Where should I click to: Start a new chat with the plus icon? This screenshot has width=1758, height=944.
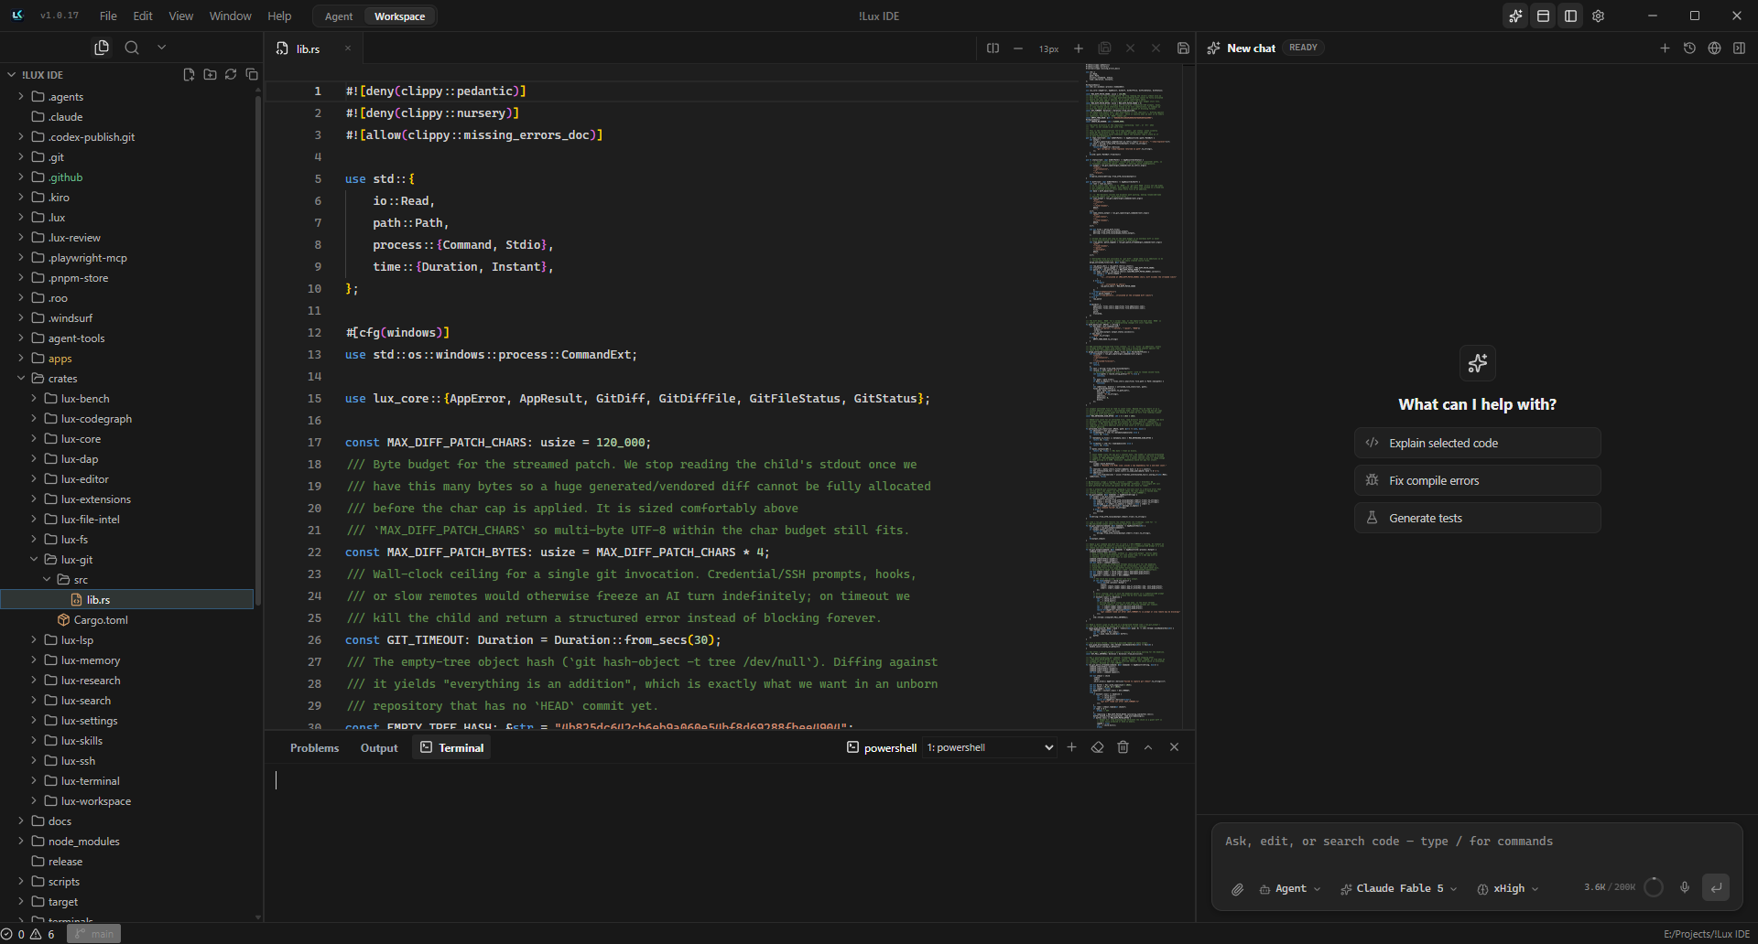pos(1665,48)
